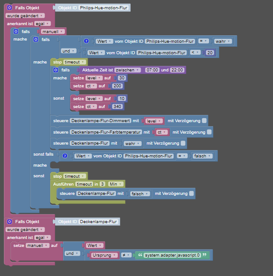
Task: Click Deckenlampe-Flur-Dimmwert object field
Action: coord(101,120)
